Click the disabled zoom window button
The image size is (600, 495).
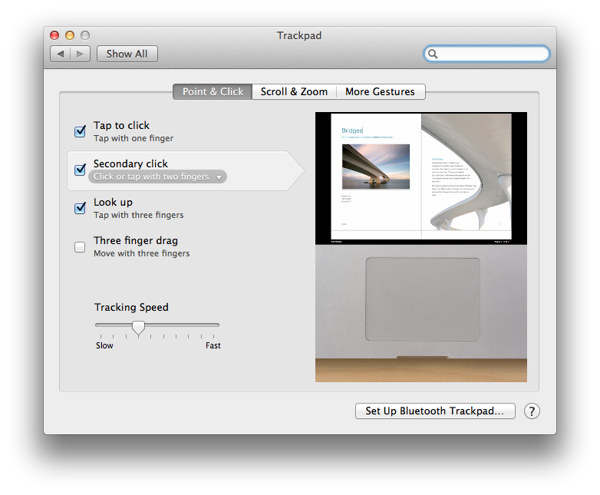coord(85,35)
